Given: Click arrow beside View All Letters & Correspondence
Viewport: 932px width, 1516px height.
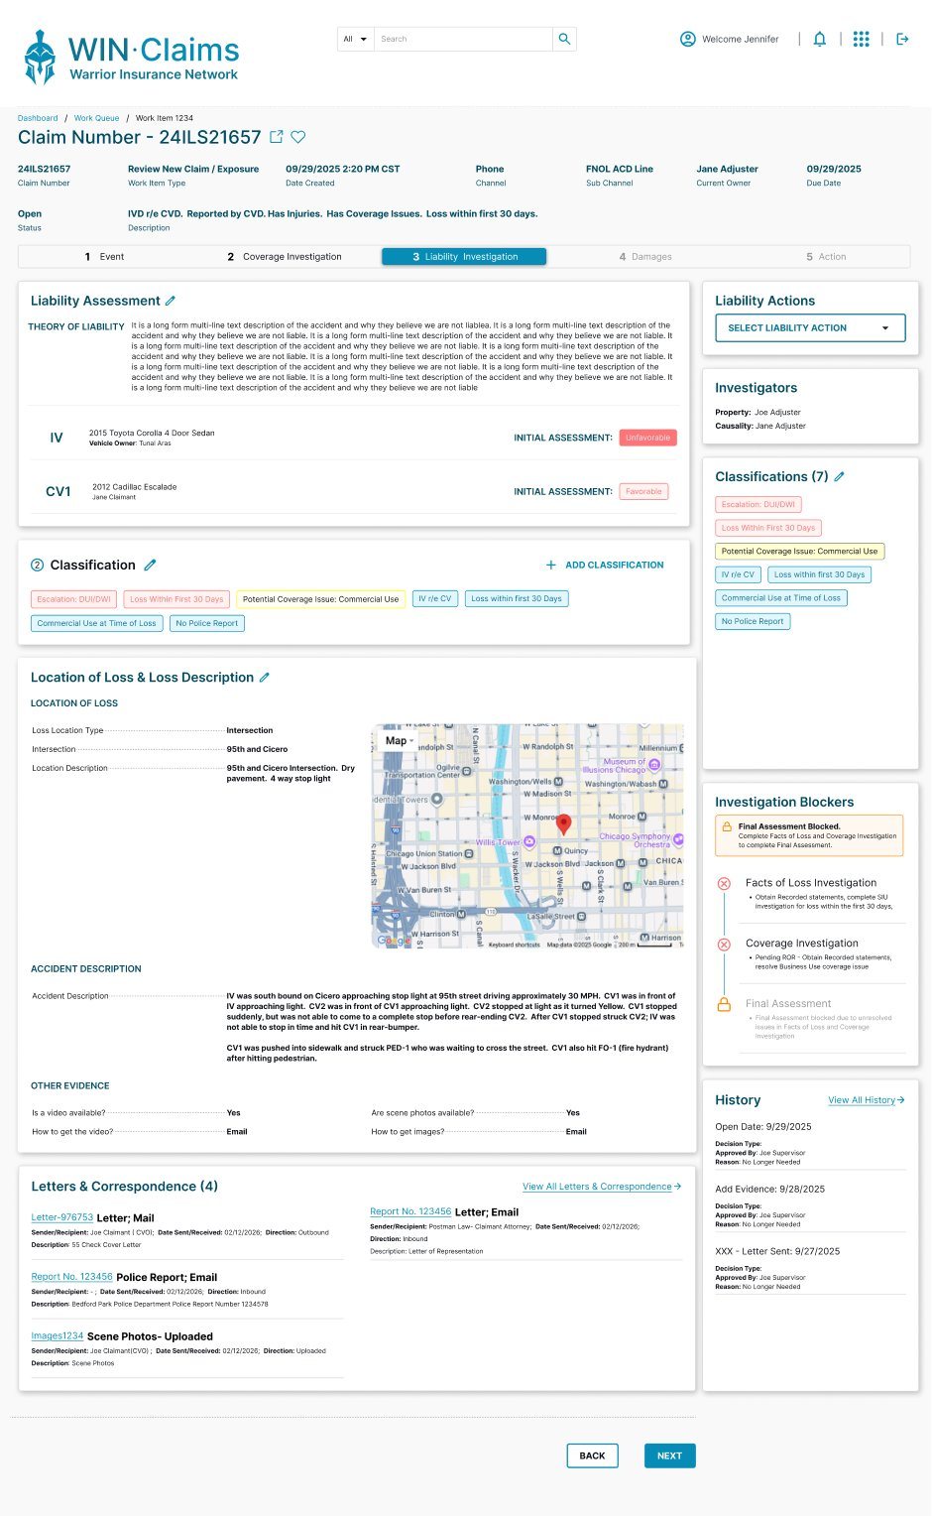Looking at the screenshot, I should (677, 1187).
